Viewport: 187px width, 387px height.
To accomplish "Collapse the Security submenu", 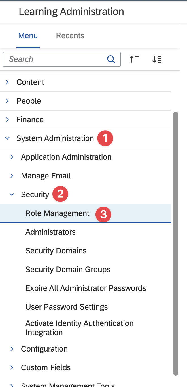I will click(12, 195).
